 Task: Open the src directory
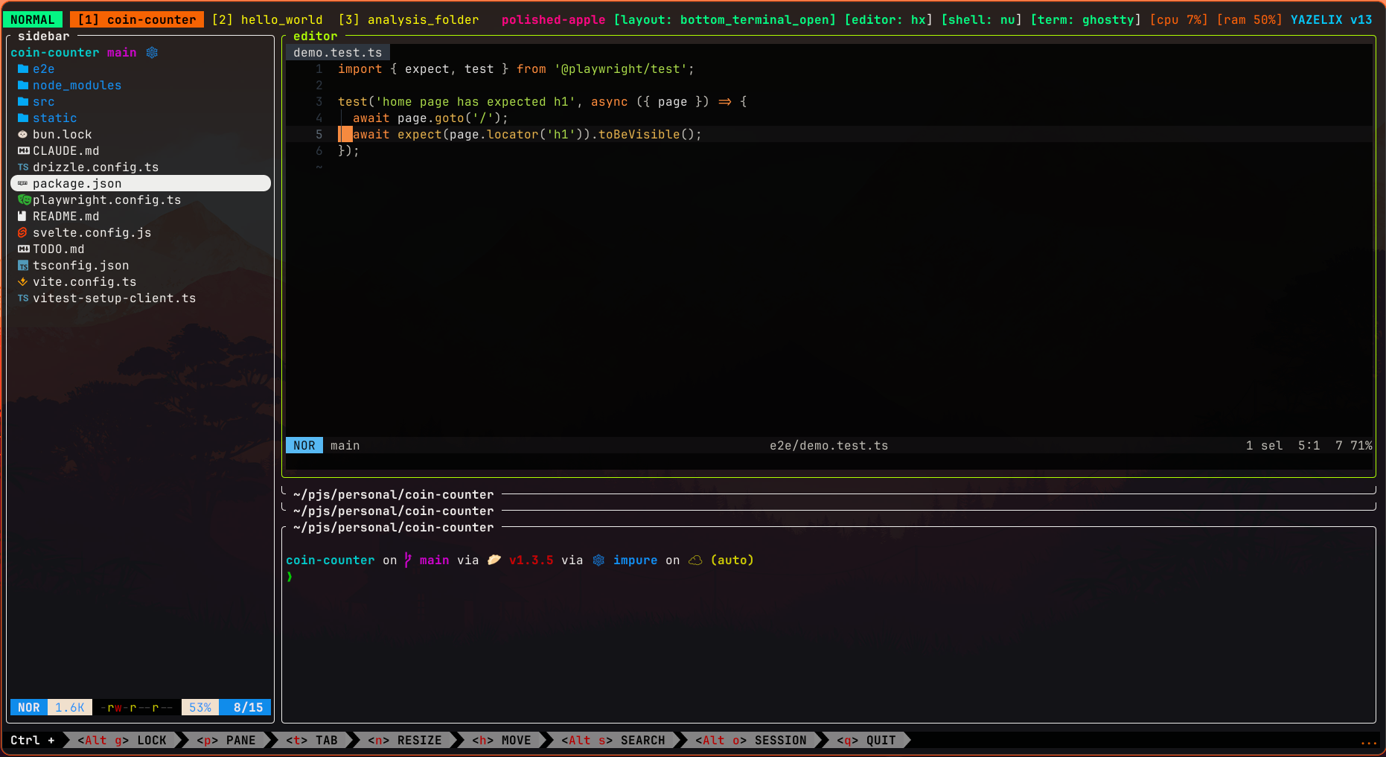point(43,102)
